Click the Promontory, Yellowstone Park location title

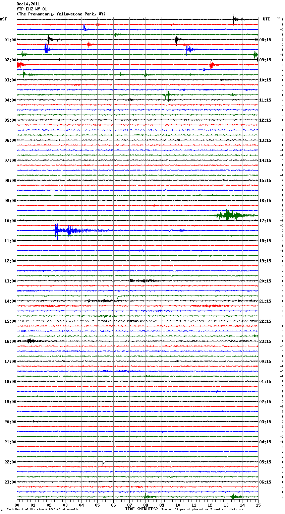pyautogui.click(x=61, y=14)
